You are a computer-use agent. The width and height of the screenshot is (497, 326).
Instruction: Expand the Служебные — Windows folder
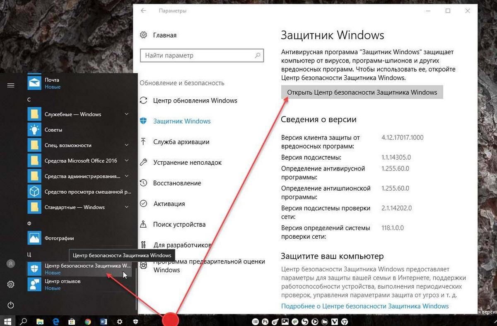[x=79, y=114]
